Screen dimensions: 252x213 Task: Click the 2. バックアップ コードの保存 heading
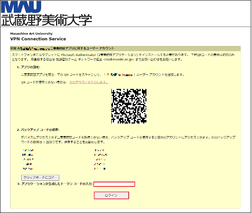click(38, 130)
